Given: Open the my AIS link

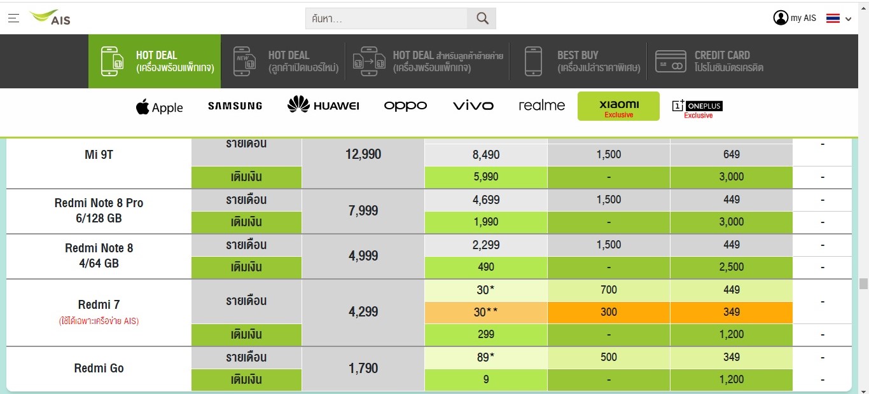Looking at the screenshot, I should point(803,18).
